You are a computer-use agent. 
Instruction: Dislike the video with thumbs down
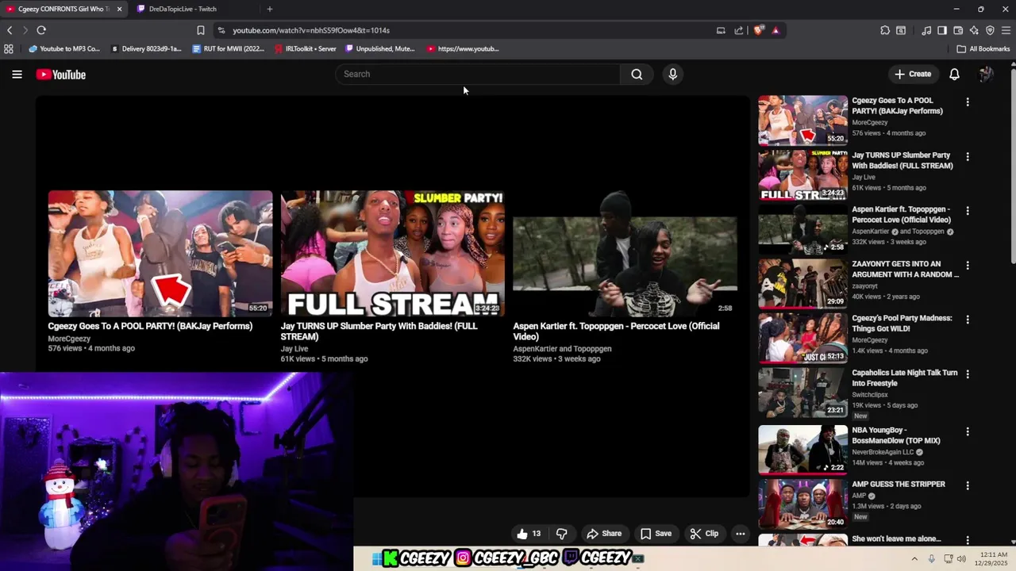point(562,534)
